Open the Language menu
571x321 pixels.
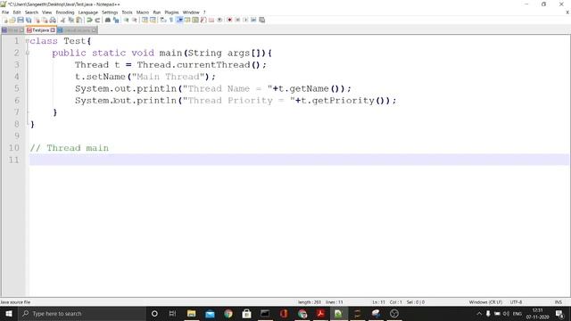pos(87,12)
